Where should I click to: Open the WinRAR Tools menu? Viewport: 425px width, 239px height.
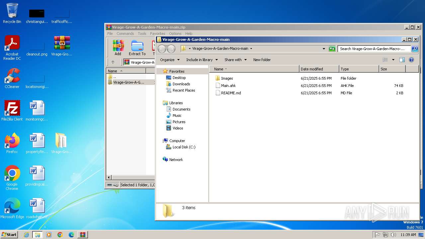click(x=142, y=34)
